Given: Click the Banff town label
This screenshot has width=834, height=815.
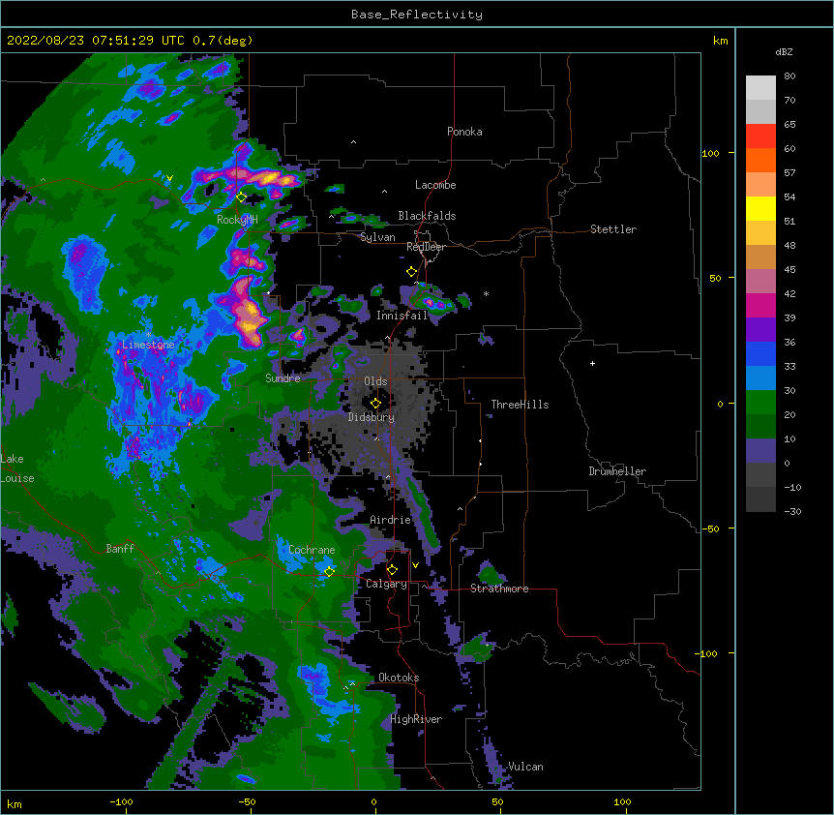Looking at the screenshot, I should tap(120, 549).
